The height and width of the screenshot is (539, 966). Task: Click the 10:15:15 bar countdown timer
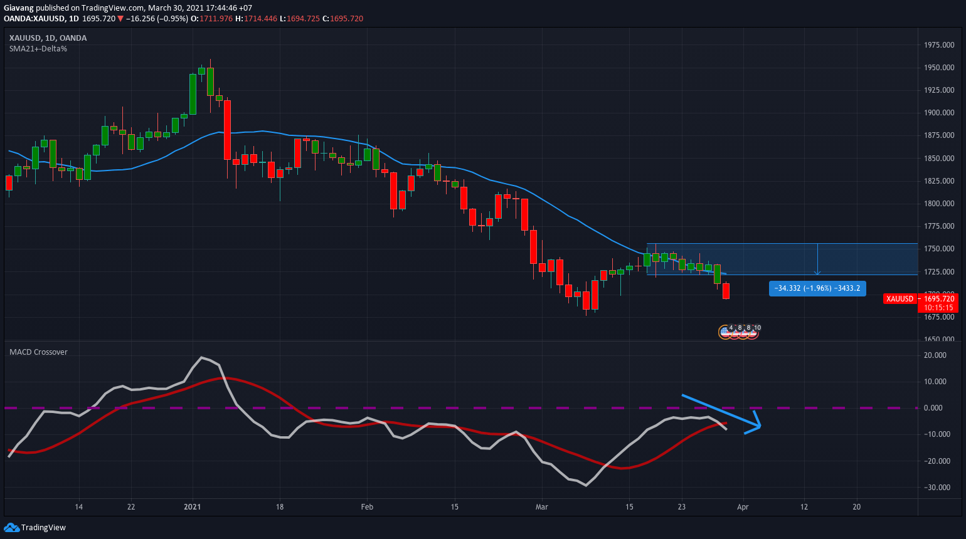[939, 308]
